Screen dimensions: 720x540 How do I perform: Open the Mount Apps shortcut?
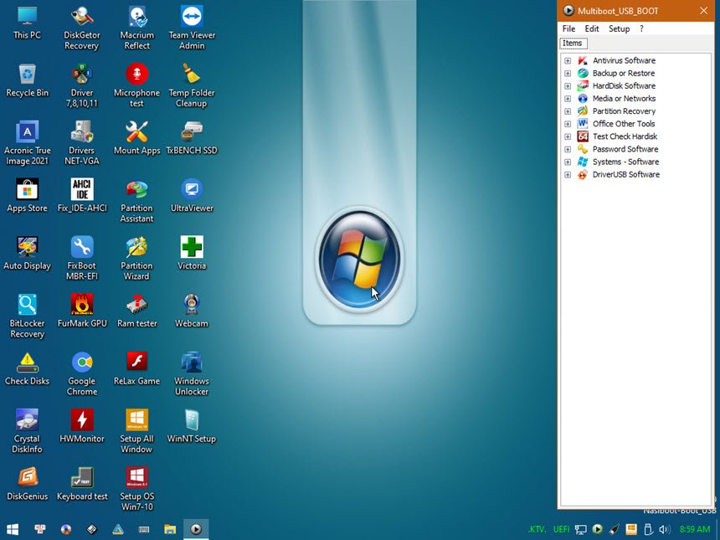[136, 138]
